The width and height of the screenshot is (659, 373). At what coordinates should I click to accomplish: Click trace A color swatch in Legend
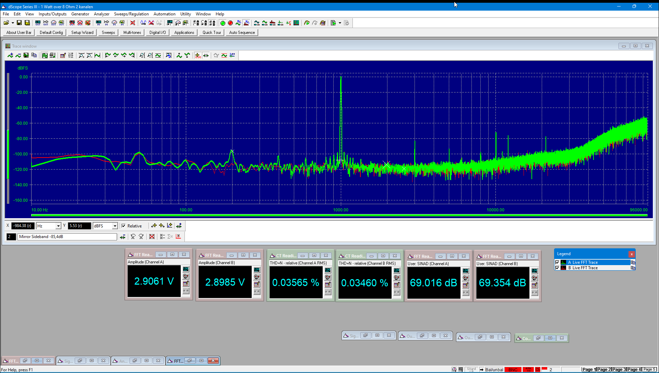[563, 262]
